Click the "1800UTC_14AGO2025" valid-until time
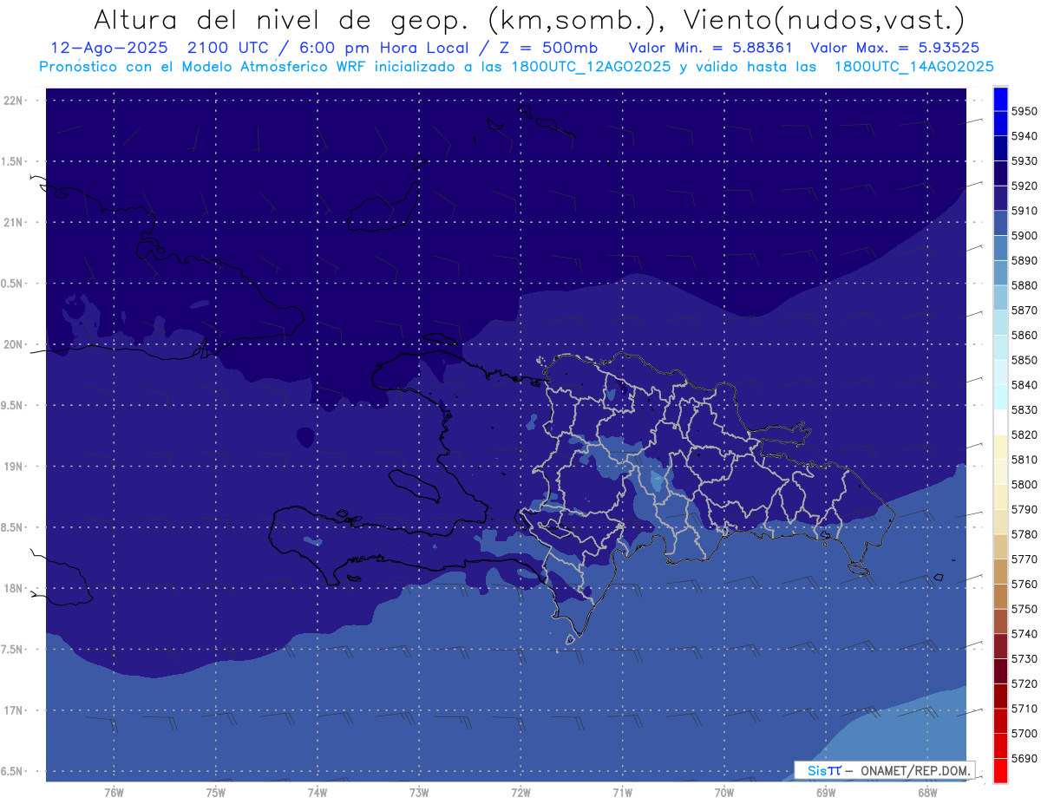 [x=913, y=67]
